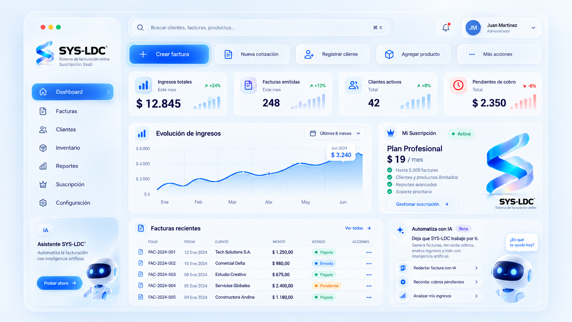This screenshot has width=572, height=322.
Task: Click the crown icon beside Mi Suscripción
Action: coord(391,133)
